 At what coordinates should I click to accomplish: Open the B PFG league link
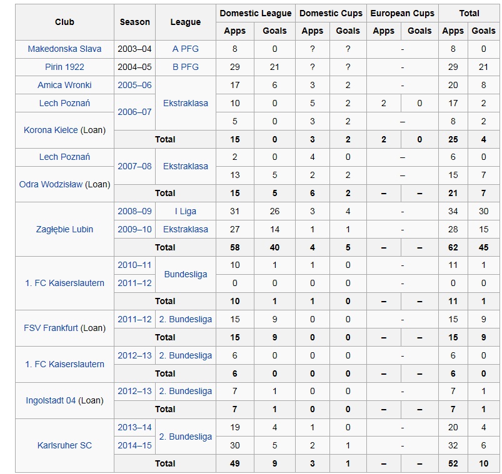(x=186, y=67)
